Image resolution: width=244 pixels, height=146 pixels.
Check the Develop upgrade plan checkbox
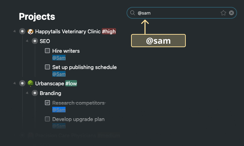(x=47, y=119)
